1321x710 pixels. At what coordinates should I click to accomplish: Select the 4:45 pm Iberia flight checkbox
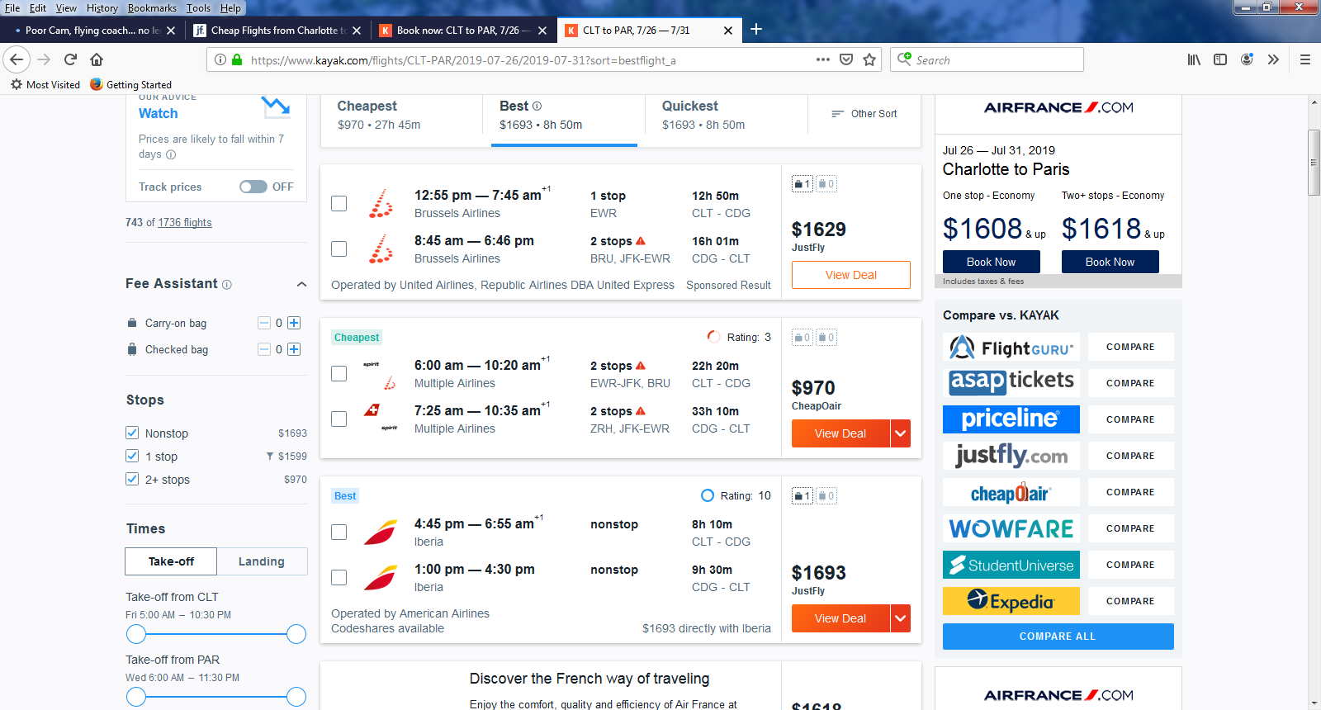point(339,532)
